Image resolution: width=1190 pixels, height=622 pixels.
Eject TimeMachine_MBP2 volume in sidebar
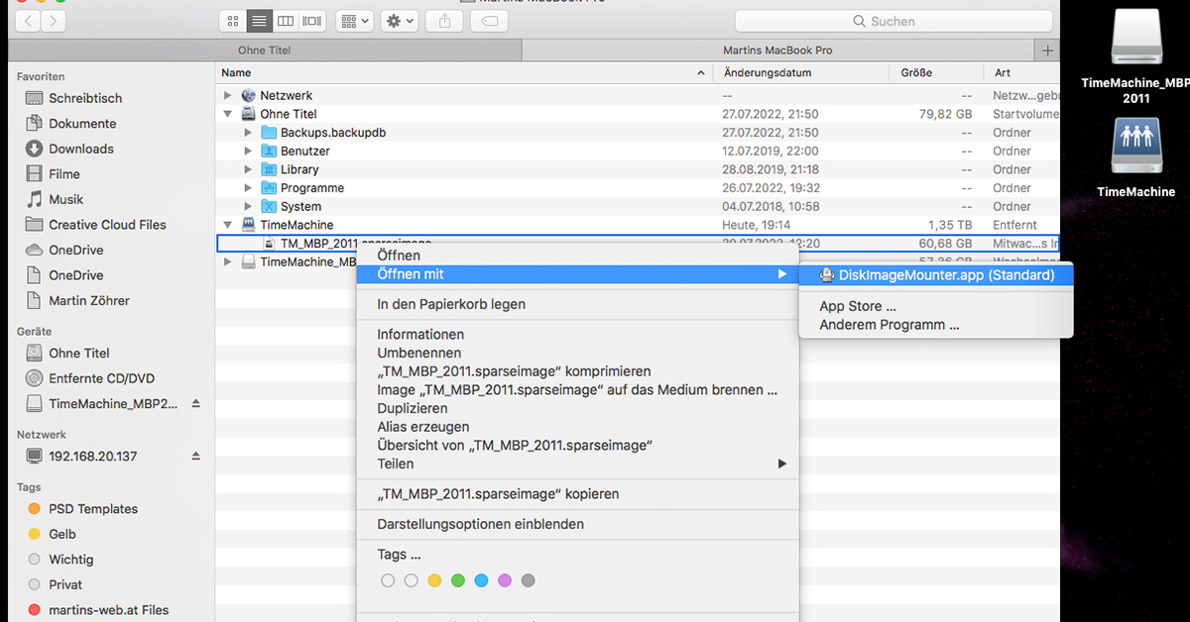(x=195, y=403)
